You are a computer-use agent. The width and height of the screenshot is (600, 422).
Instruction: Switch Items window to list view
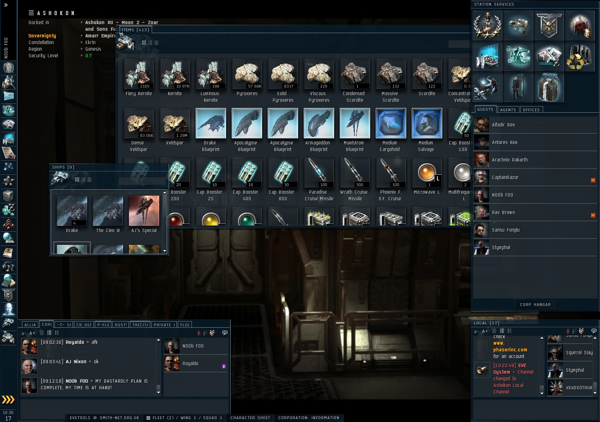pos(156,43)
